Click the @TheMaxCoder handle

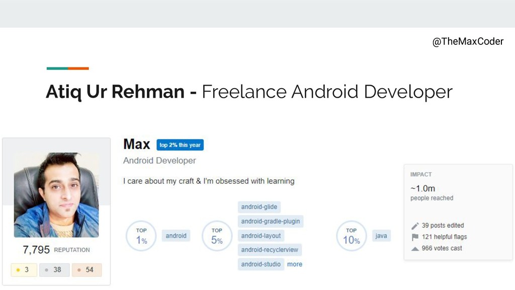click(468, 42)
